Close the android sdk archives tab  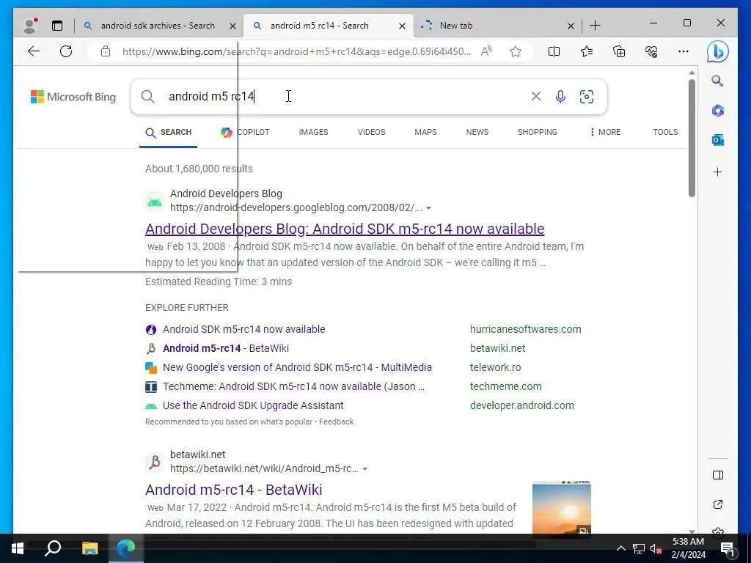[232, 26]
